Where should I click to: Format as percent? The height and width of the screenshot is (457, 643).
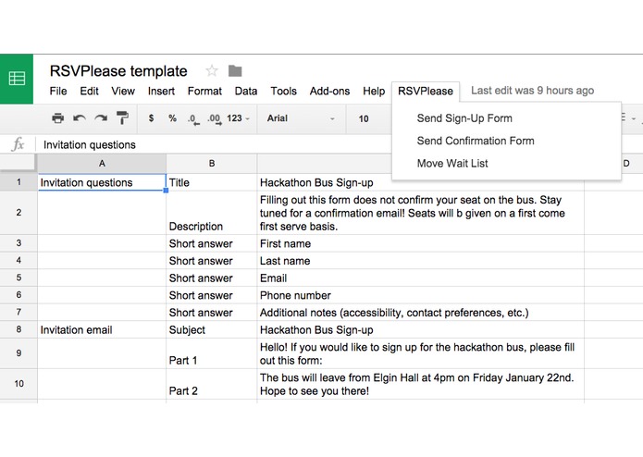(x=172, y=118)
